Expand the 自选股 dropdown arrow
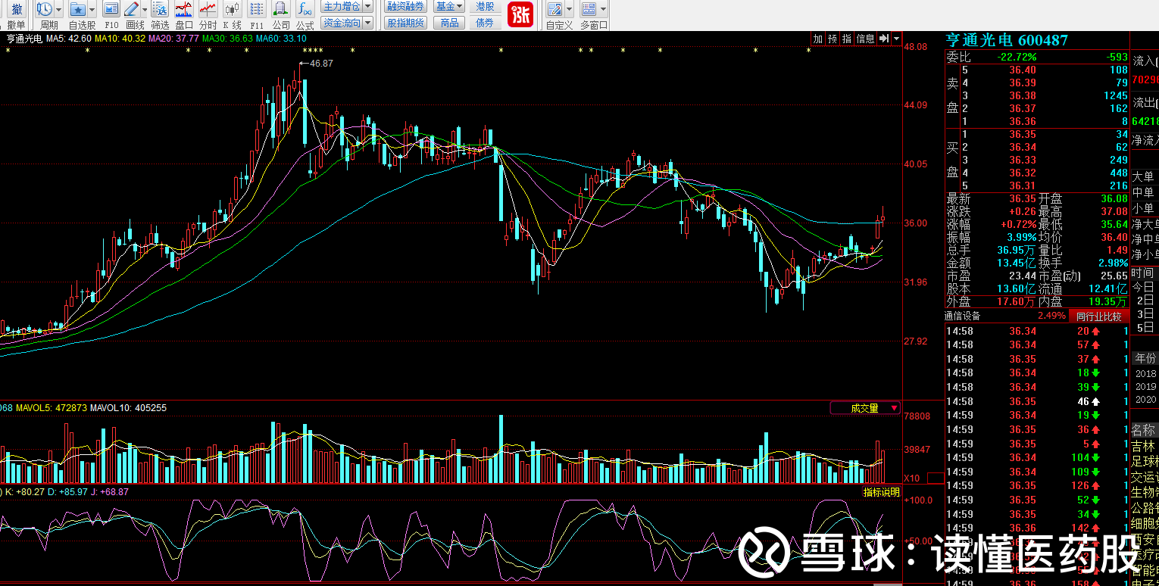This screenshot has height=586, width=1159. pyautogui.click(x=92, y=9)
